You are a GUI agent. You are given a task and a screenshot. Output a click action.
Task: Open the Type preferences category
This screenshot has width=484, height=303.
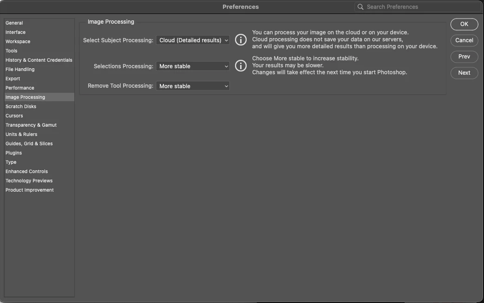click(x=39, y=162)
